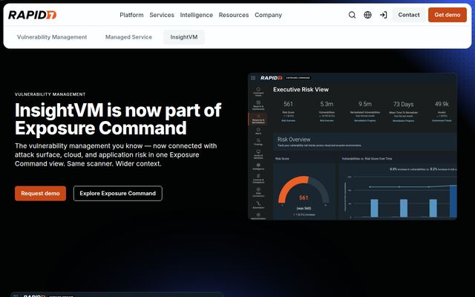Click the '49.9k' statistic in preview
The image size is (475, 297).
tap(442, 104)
